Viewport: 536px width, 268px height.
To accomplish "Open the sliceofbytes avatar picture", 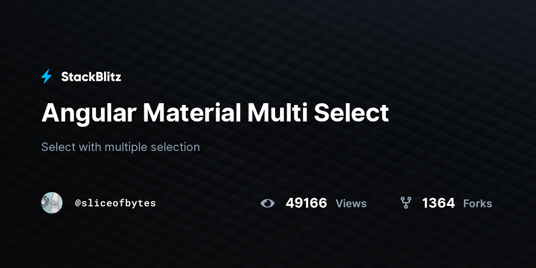I will [52, 203].
